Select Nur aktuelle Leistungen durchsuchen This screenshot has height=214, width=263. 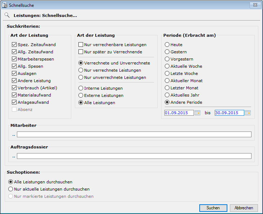coord(11,189)
